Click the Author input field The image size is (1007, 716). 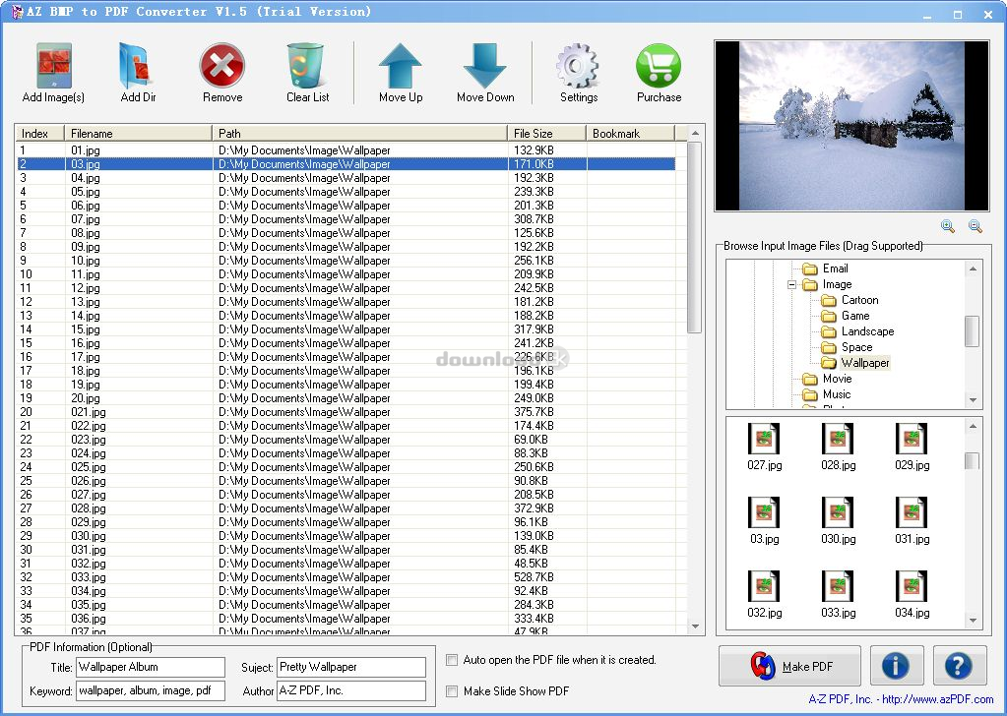click(x=351, y=691)
